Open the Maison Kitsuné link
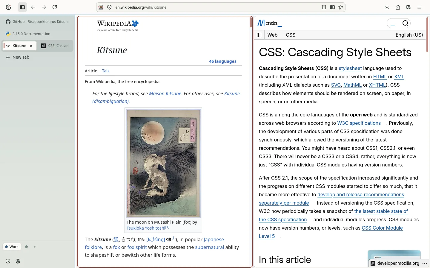The height and width of the screenshot is (268, 430). coord(165,94)
